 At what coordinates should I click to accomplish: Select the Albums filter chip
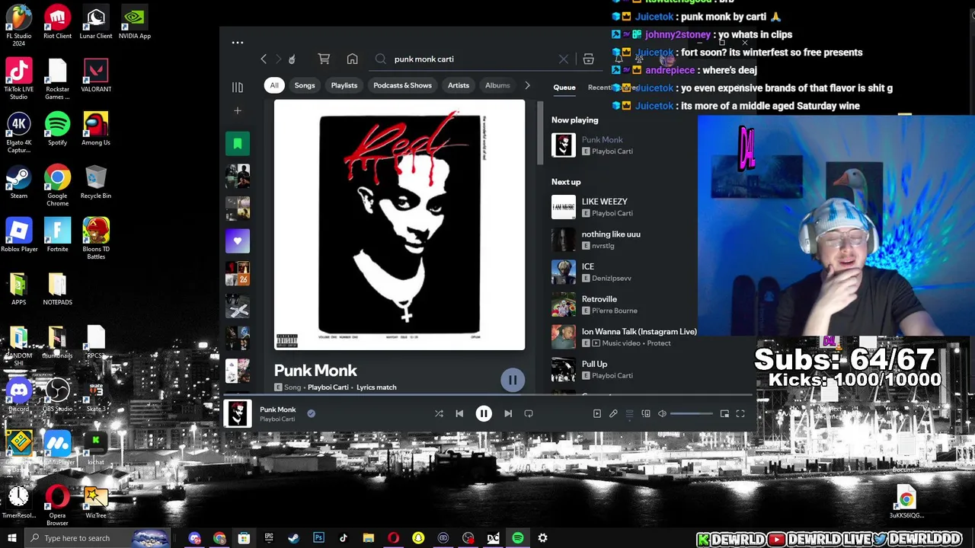point(497,85)
